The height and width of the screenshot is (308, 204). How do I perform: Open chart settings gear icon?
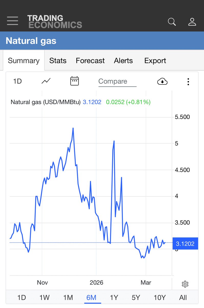pos(185,284)
